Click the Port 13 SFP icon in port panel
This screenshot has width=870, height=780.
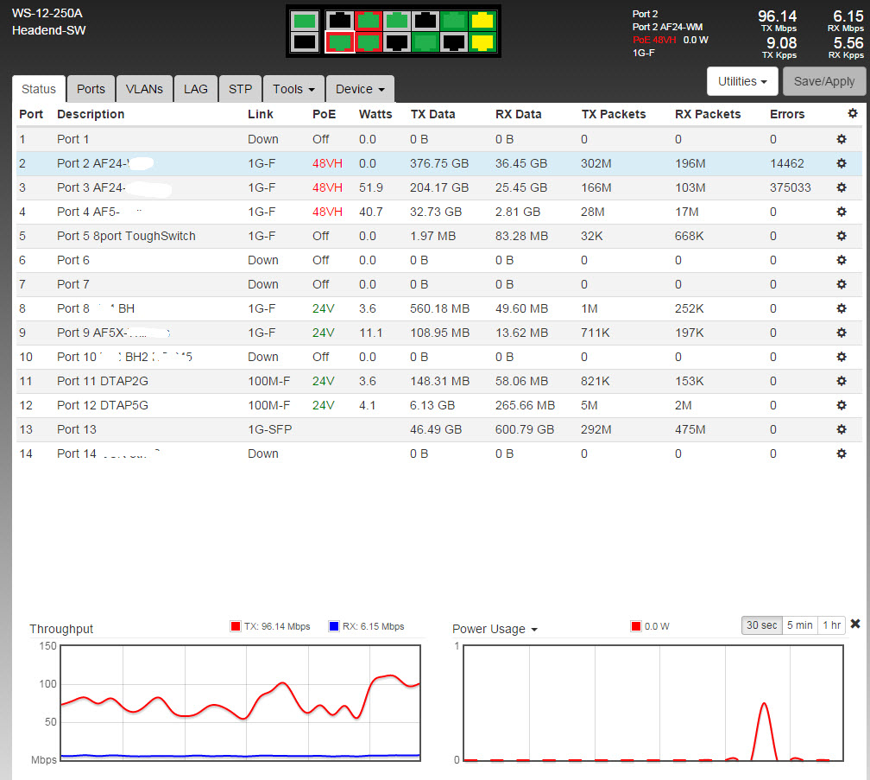click(x=304, y=20)
